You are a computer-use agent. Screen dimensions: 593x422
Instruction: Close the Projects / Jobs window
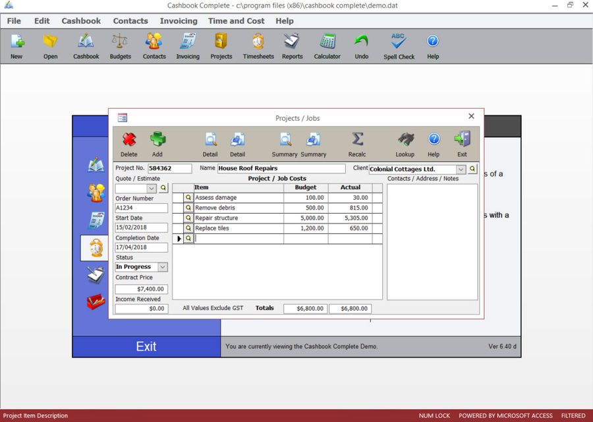point(471,116)
